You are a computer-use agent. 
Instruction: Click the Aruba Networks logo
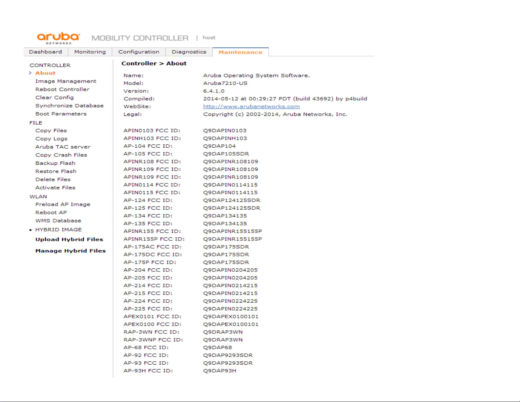pos(58,38)
